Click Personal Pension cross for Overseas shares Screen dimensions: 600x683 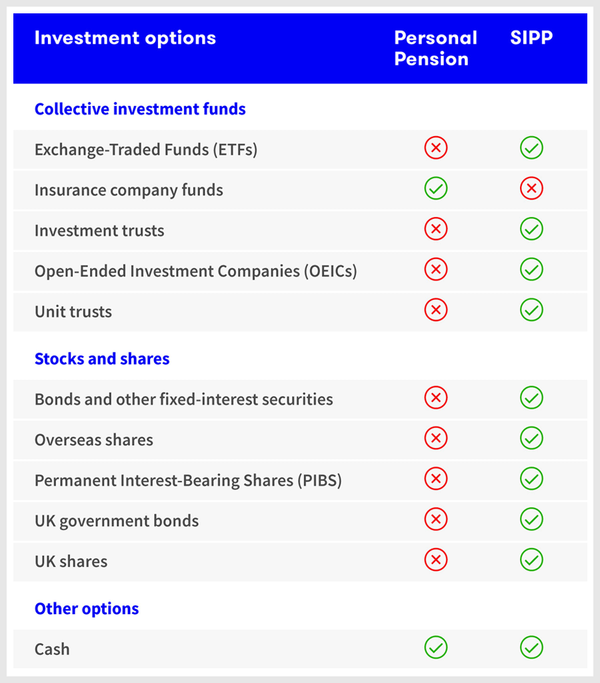tap(435, 438)
